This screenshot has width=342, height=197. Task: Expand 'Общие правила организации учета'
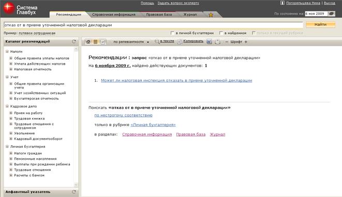[x=11, y=84]
